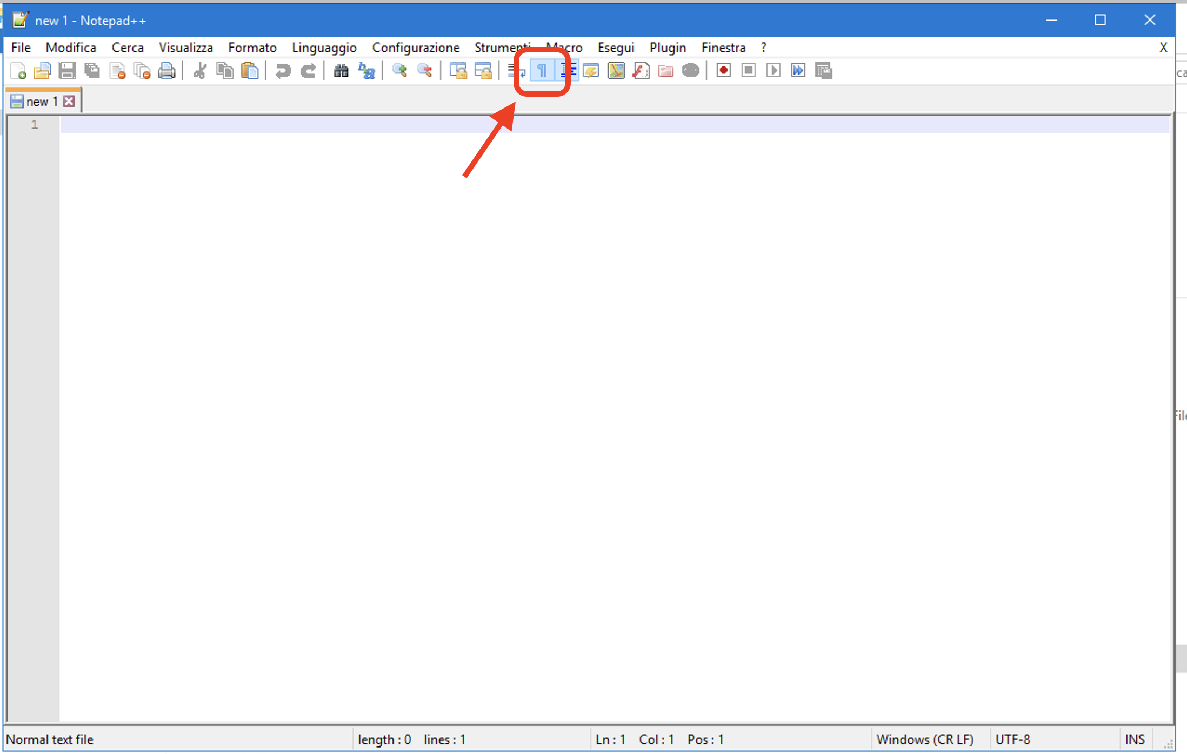Open the user defined language icon
Screen dimensions: 1187x754
tap(591, 71)
